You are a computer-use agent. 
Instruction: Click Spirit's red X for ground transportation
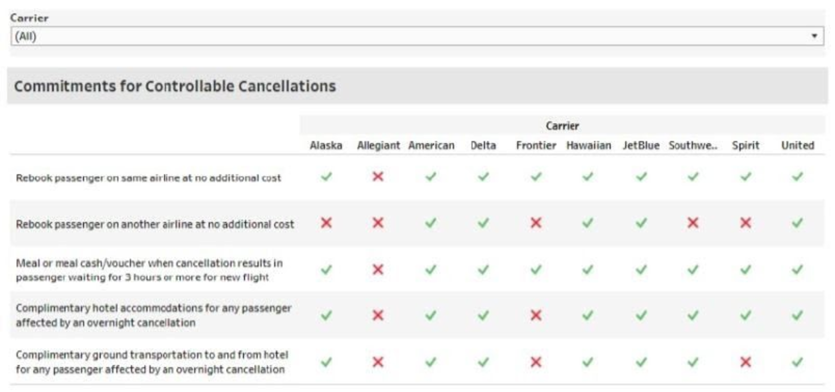pyautogui.click(x=746, y=362)
